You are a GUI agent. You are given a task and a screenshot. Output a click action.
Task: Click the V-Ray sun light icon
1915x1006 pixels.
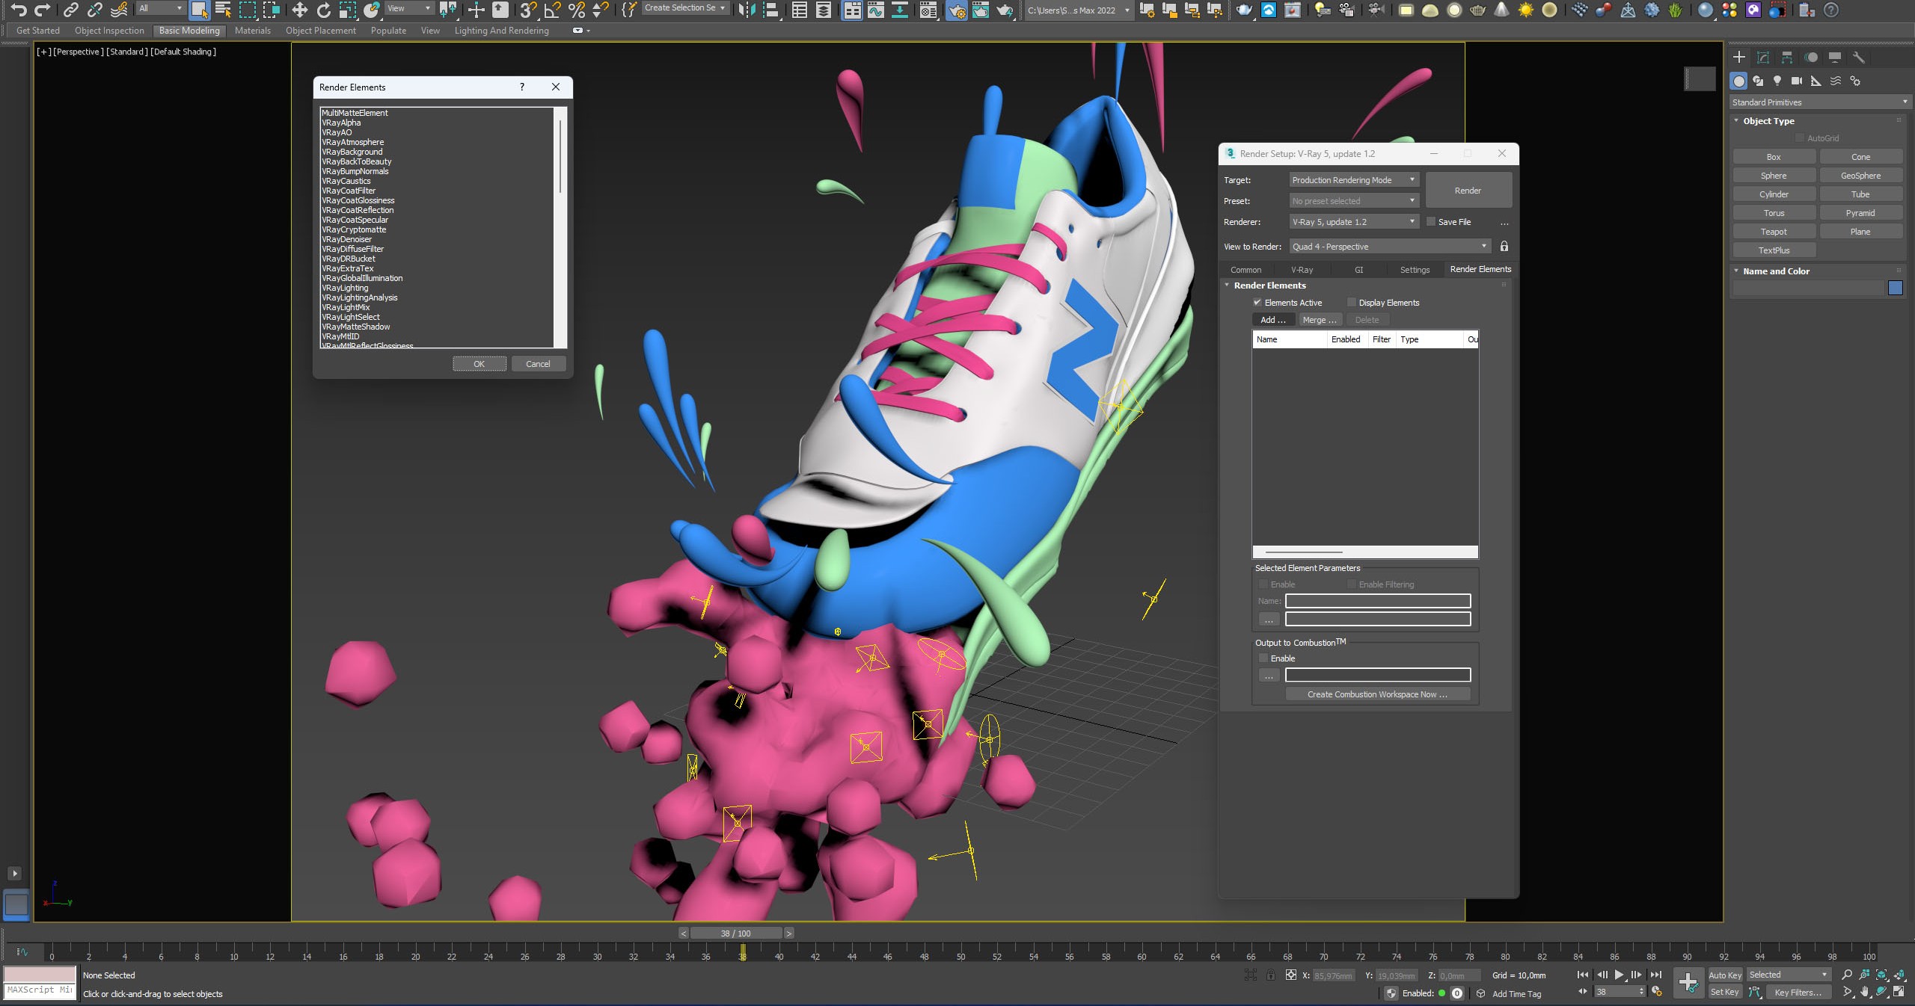pos(1525,10)
